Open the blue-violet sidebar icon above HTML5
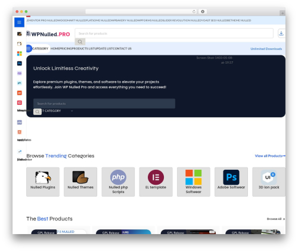 pos(19,122)
